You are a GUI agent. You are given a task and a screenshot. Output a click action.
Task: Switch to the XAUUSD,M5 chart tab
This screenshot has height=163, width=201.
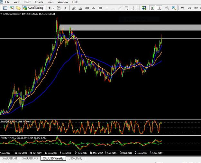[30, 158]
